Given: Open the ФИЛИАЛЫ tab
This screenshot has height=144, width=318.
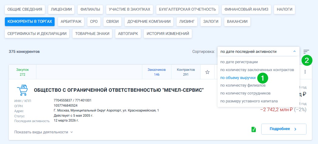Looking at the screenshot, I should (90, 9).
